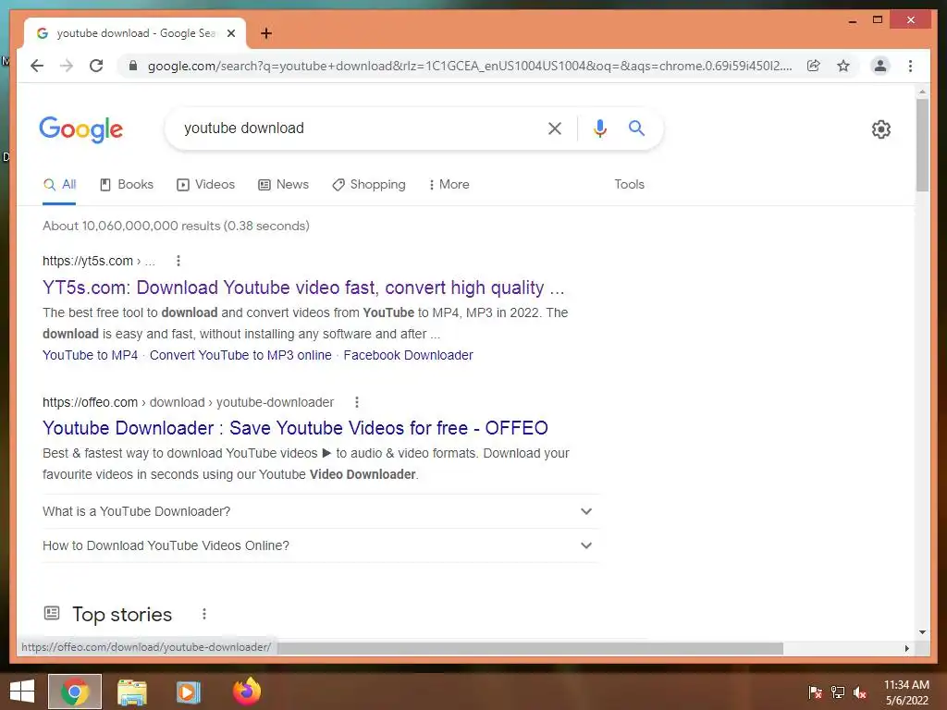Switch to the Videos tab
The image size is (947, 710).
205,185
